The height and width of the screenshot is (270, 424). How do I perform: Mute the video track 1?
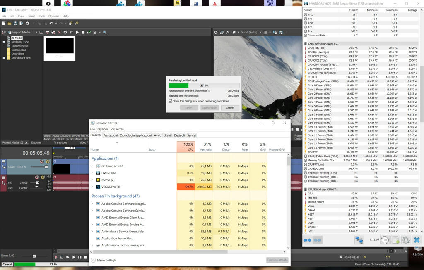(42, 162)
